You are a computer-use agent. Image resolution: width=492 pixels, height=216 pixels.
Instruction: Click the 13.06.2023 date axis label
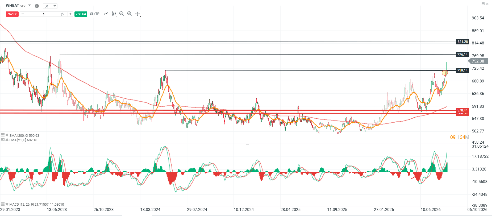pyautogui.click(x=57, y=210)
